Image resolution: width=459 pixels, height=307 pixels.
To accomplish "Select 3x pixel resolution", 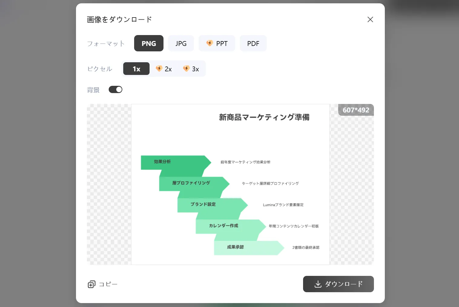I will pos(191,69).
